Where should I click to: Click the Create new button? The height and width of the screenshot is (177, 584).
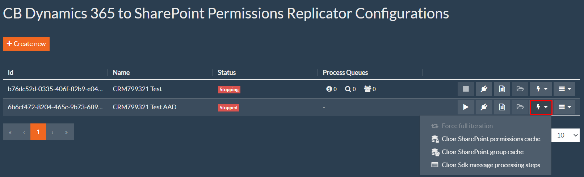[26, 44]
